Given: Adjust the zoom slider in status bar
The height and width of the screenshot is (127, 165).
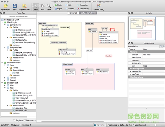Looking at the screenshot, I should pos(156,125).
